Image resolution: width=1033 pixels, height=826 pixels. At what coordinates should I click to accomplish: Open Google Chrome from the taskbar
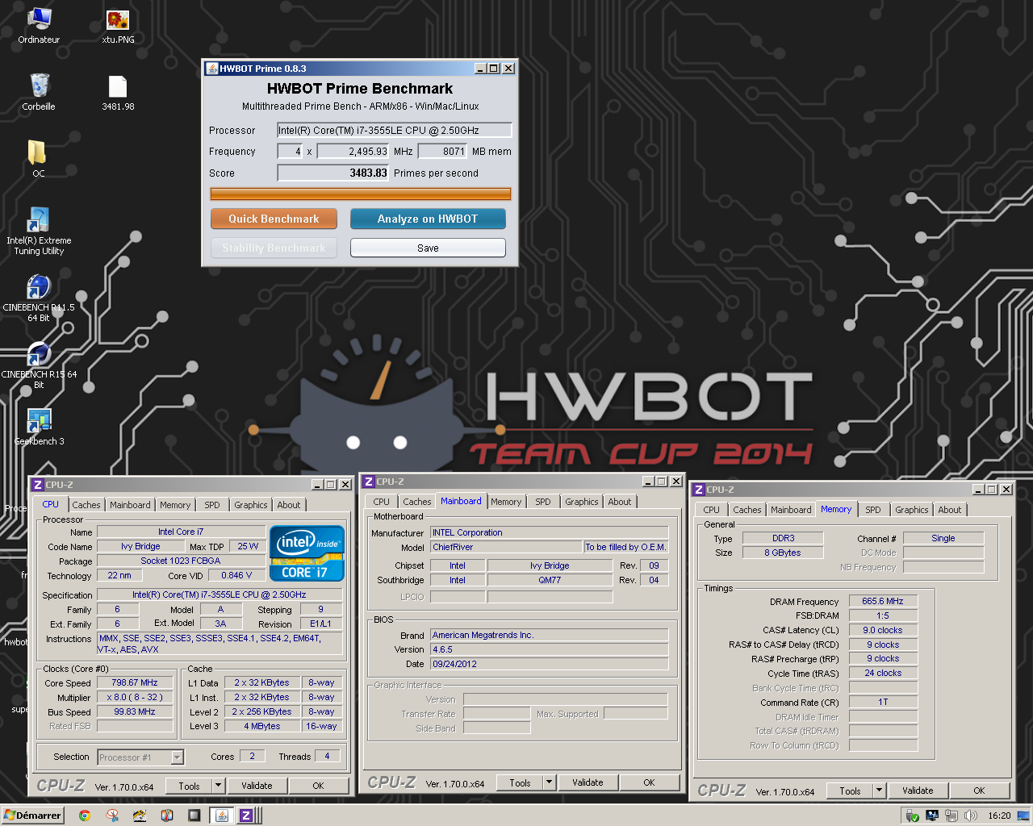click(x=84, y=816)
